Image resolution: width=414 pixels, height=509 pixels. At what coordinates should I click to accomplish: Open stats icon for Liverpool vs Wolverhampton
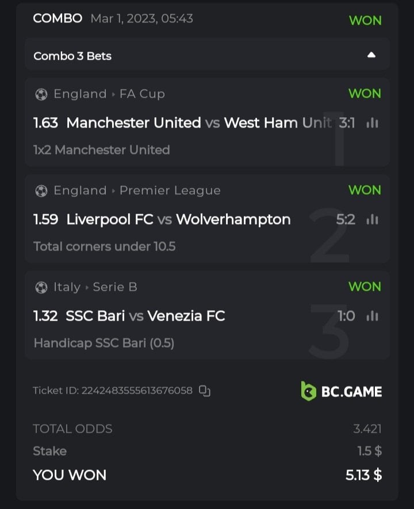click(372, 219)
